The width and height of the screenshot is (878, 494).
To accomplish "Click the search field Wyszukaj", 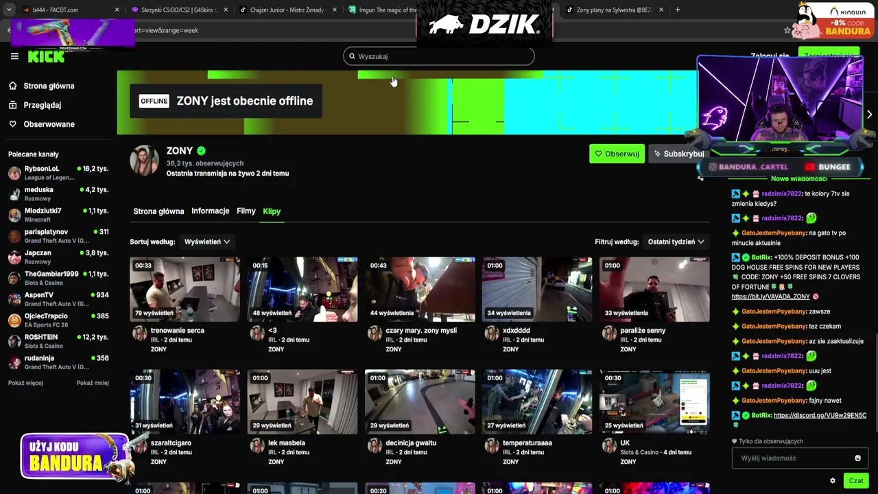I will 439,56.
